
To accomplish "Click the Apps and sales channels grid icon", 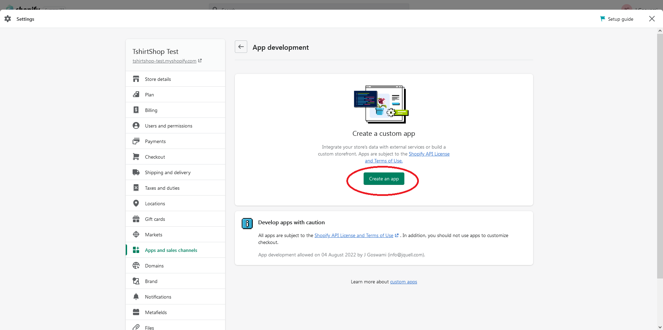I will pyautogui.click(x=136, y=250).
